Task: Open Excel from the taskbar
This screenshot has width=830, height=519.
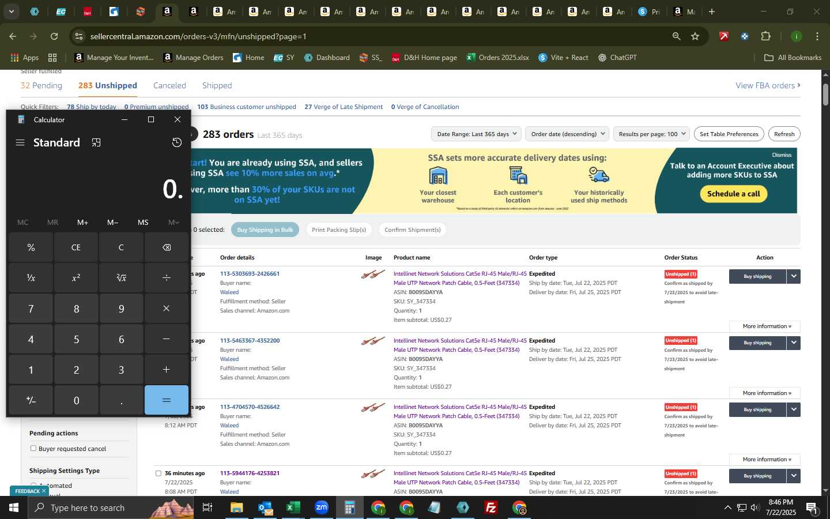Action: (293, 507)
